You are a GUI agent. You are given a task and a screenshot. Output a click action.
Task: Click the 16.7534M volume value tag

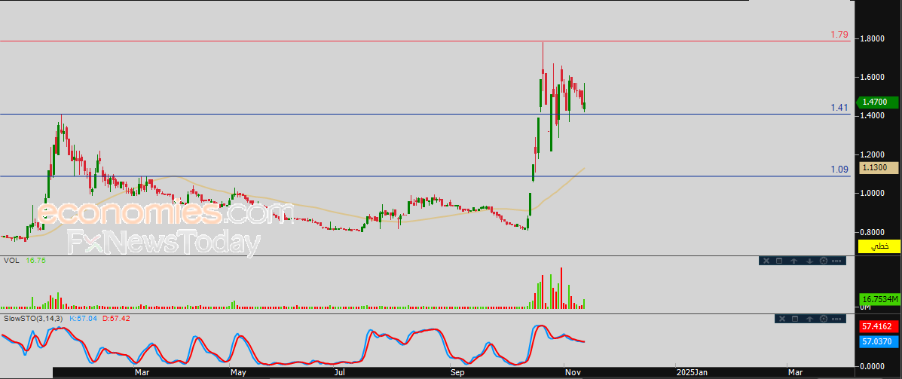point(879,300)
